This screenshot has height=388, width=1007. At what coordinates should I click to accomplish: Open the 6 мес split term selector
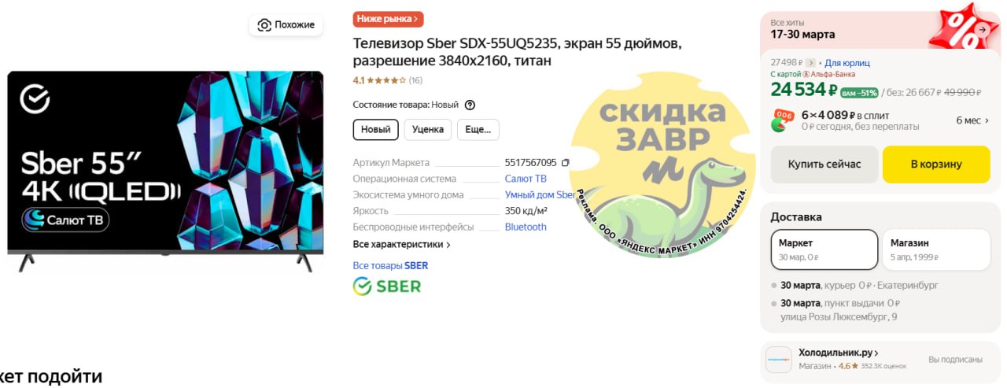pyautogui.click(x=972, y=120)
